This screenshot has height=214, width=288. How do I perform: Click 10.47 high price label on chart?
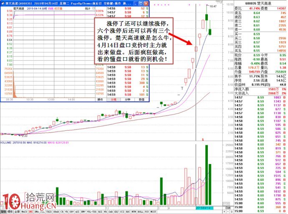(x=213, y=6)
